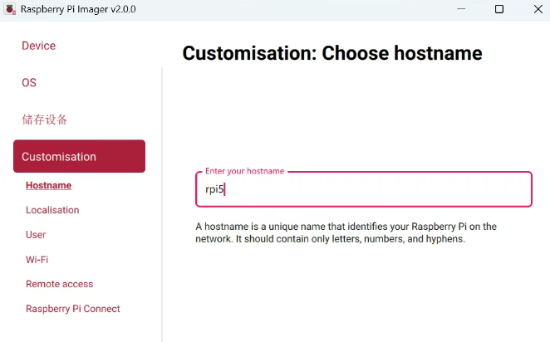Click the Raspberry Pi logo in title bar
Screen dimensions: 550x342
pyautogui.click(x=11, y=9)
